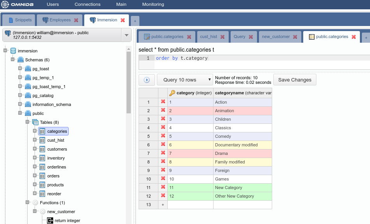Delete the Documentary modified row via red X

click(x=163, y=144)
